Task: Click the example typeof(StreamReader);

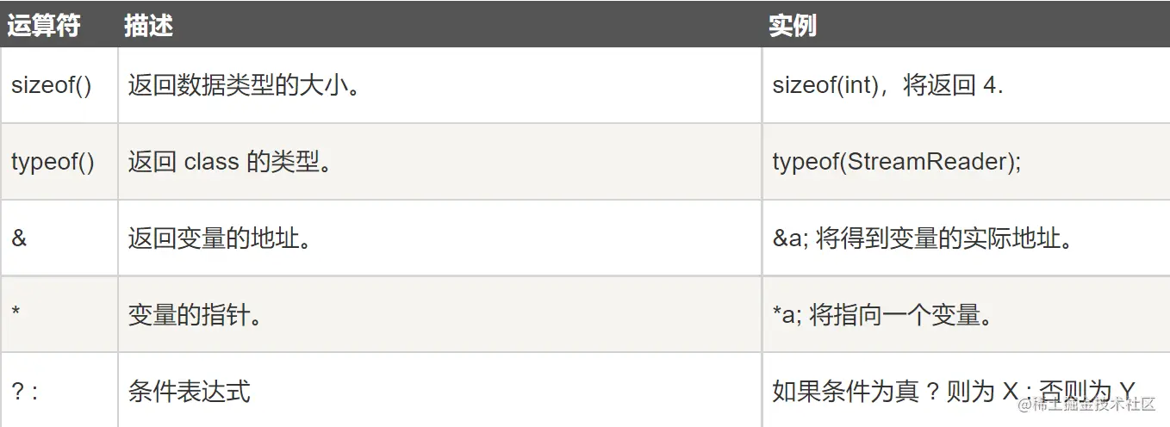Action: click(896, 162)
